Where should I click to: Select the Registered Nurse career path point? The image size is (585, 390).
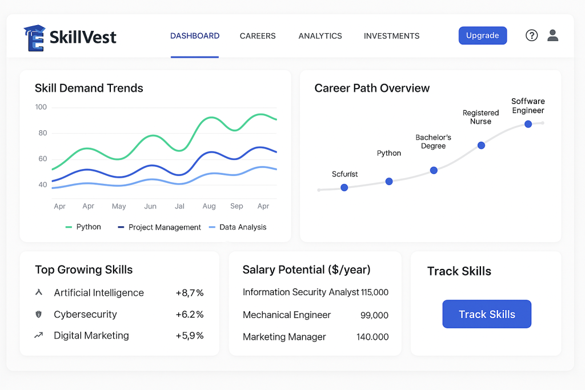pyautogui.click(x=481, y=146)
